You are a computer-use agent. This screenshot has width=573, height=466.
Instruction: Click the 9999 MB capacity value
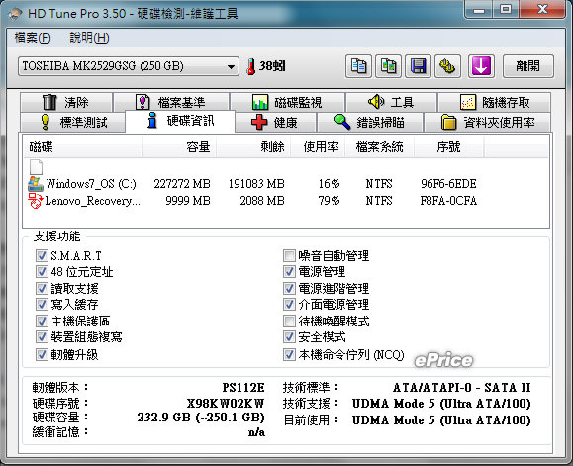188,201
